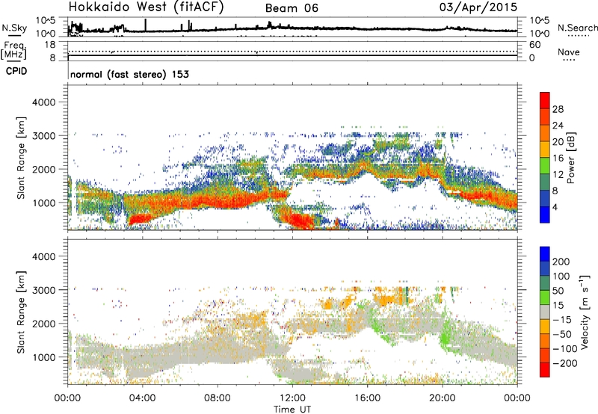Click the "20:00" time axis label

point(442,398)
